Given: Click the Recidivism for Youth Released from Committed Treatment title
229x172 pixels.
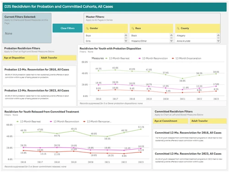Looking at the screenshot, I should (42, 112).
